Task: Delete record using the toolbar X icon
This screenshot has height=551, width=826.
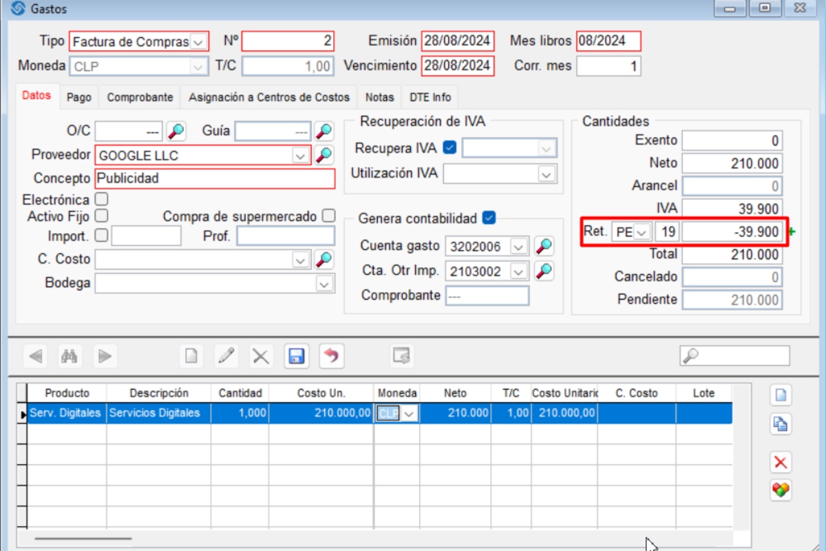Action: (x=261, y=356)
